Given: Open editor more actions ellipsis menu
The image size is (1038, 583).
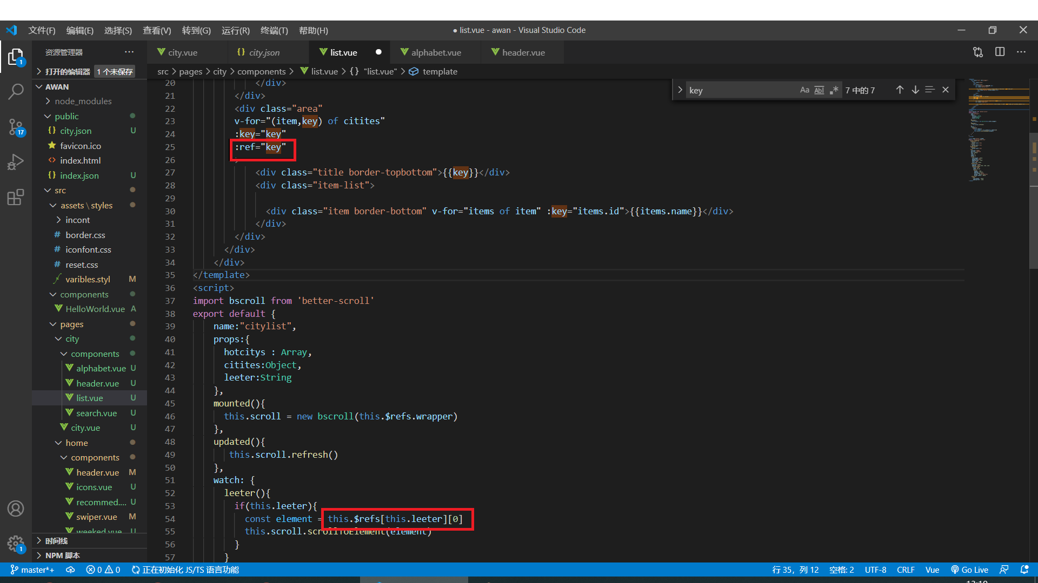Looking at the screenshot, I should pos(1021,52).
